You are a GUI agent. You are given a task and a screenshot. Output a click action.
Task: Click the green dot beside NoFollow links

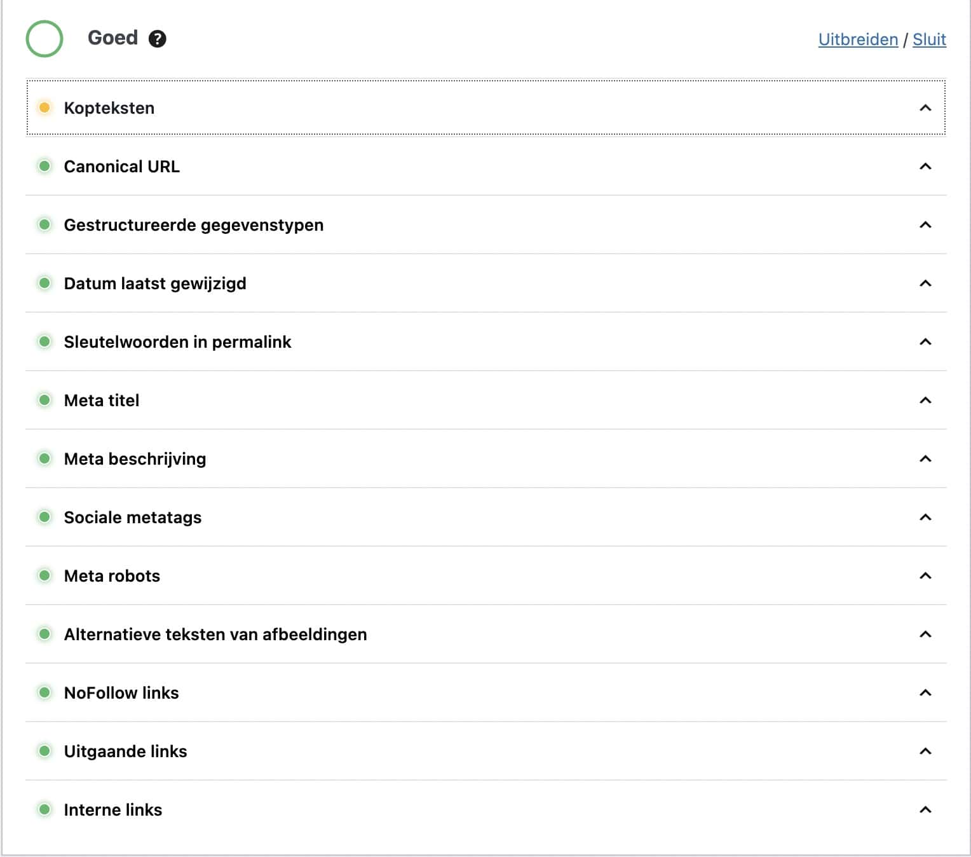point(44,692)
